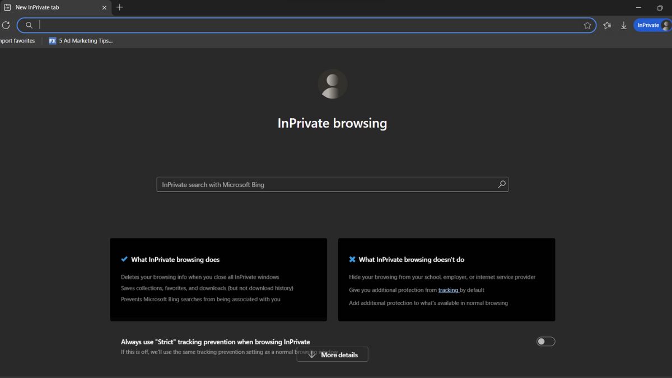Open the 5 Ad Marketing Tips bookmark

point(81,41)
